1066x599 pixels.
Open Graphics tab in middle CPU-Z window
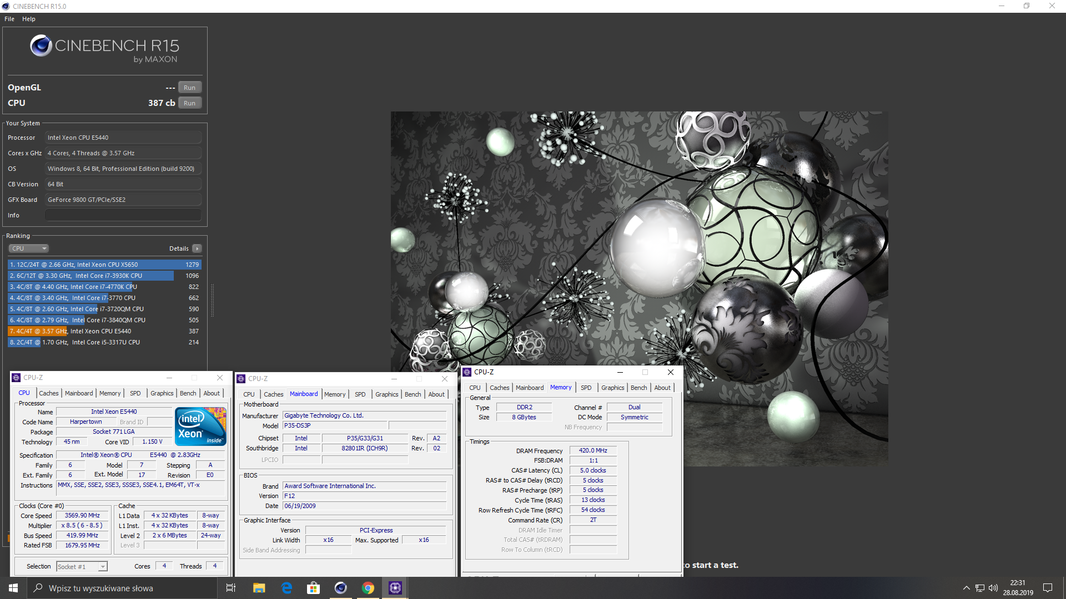387,394
